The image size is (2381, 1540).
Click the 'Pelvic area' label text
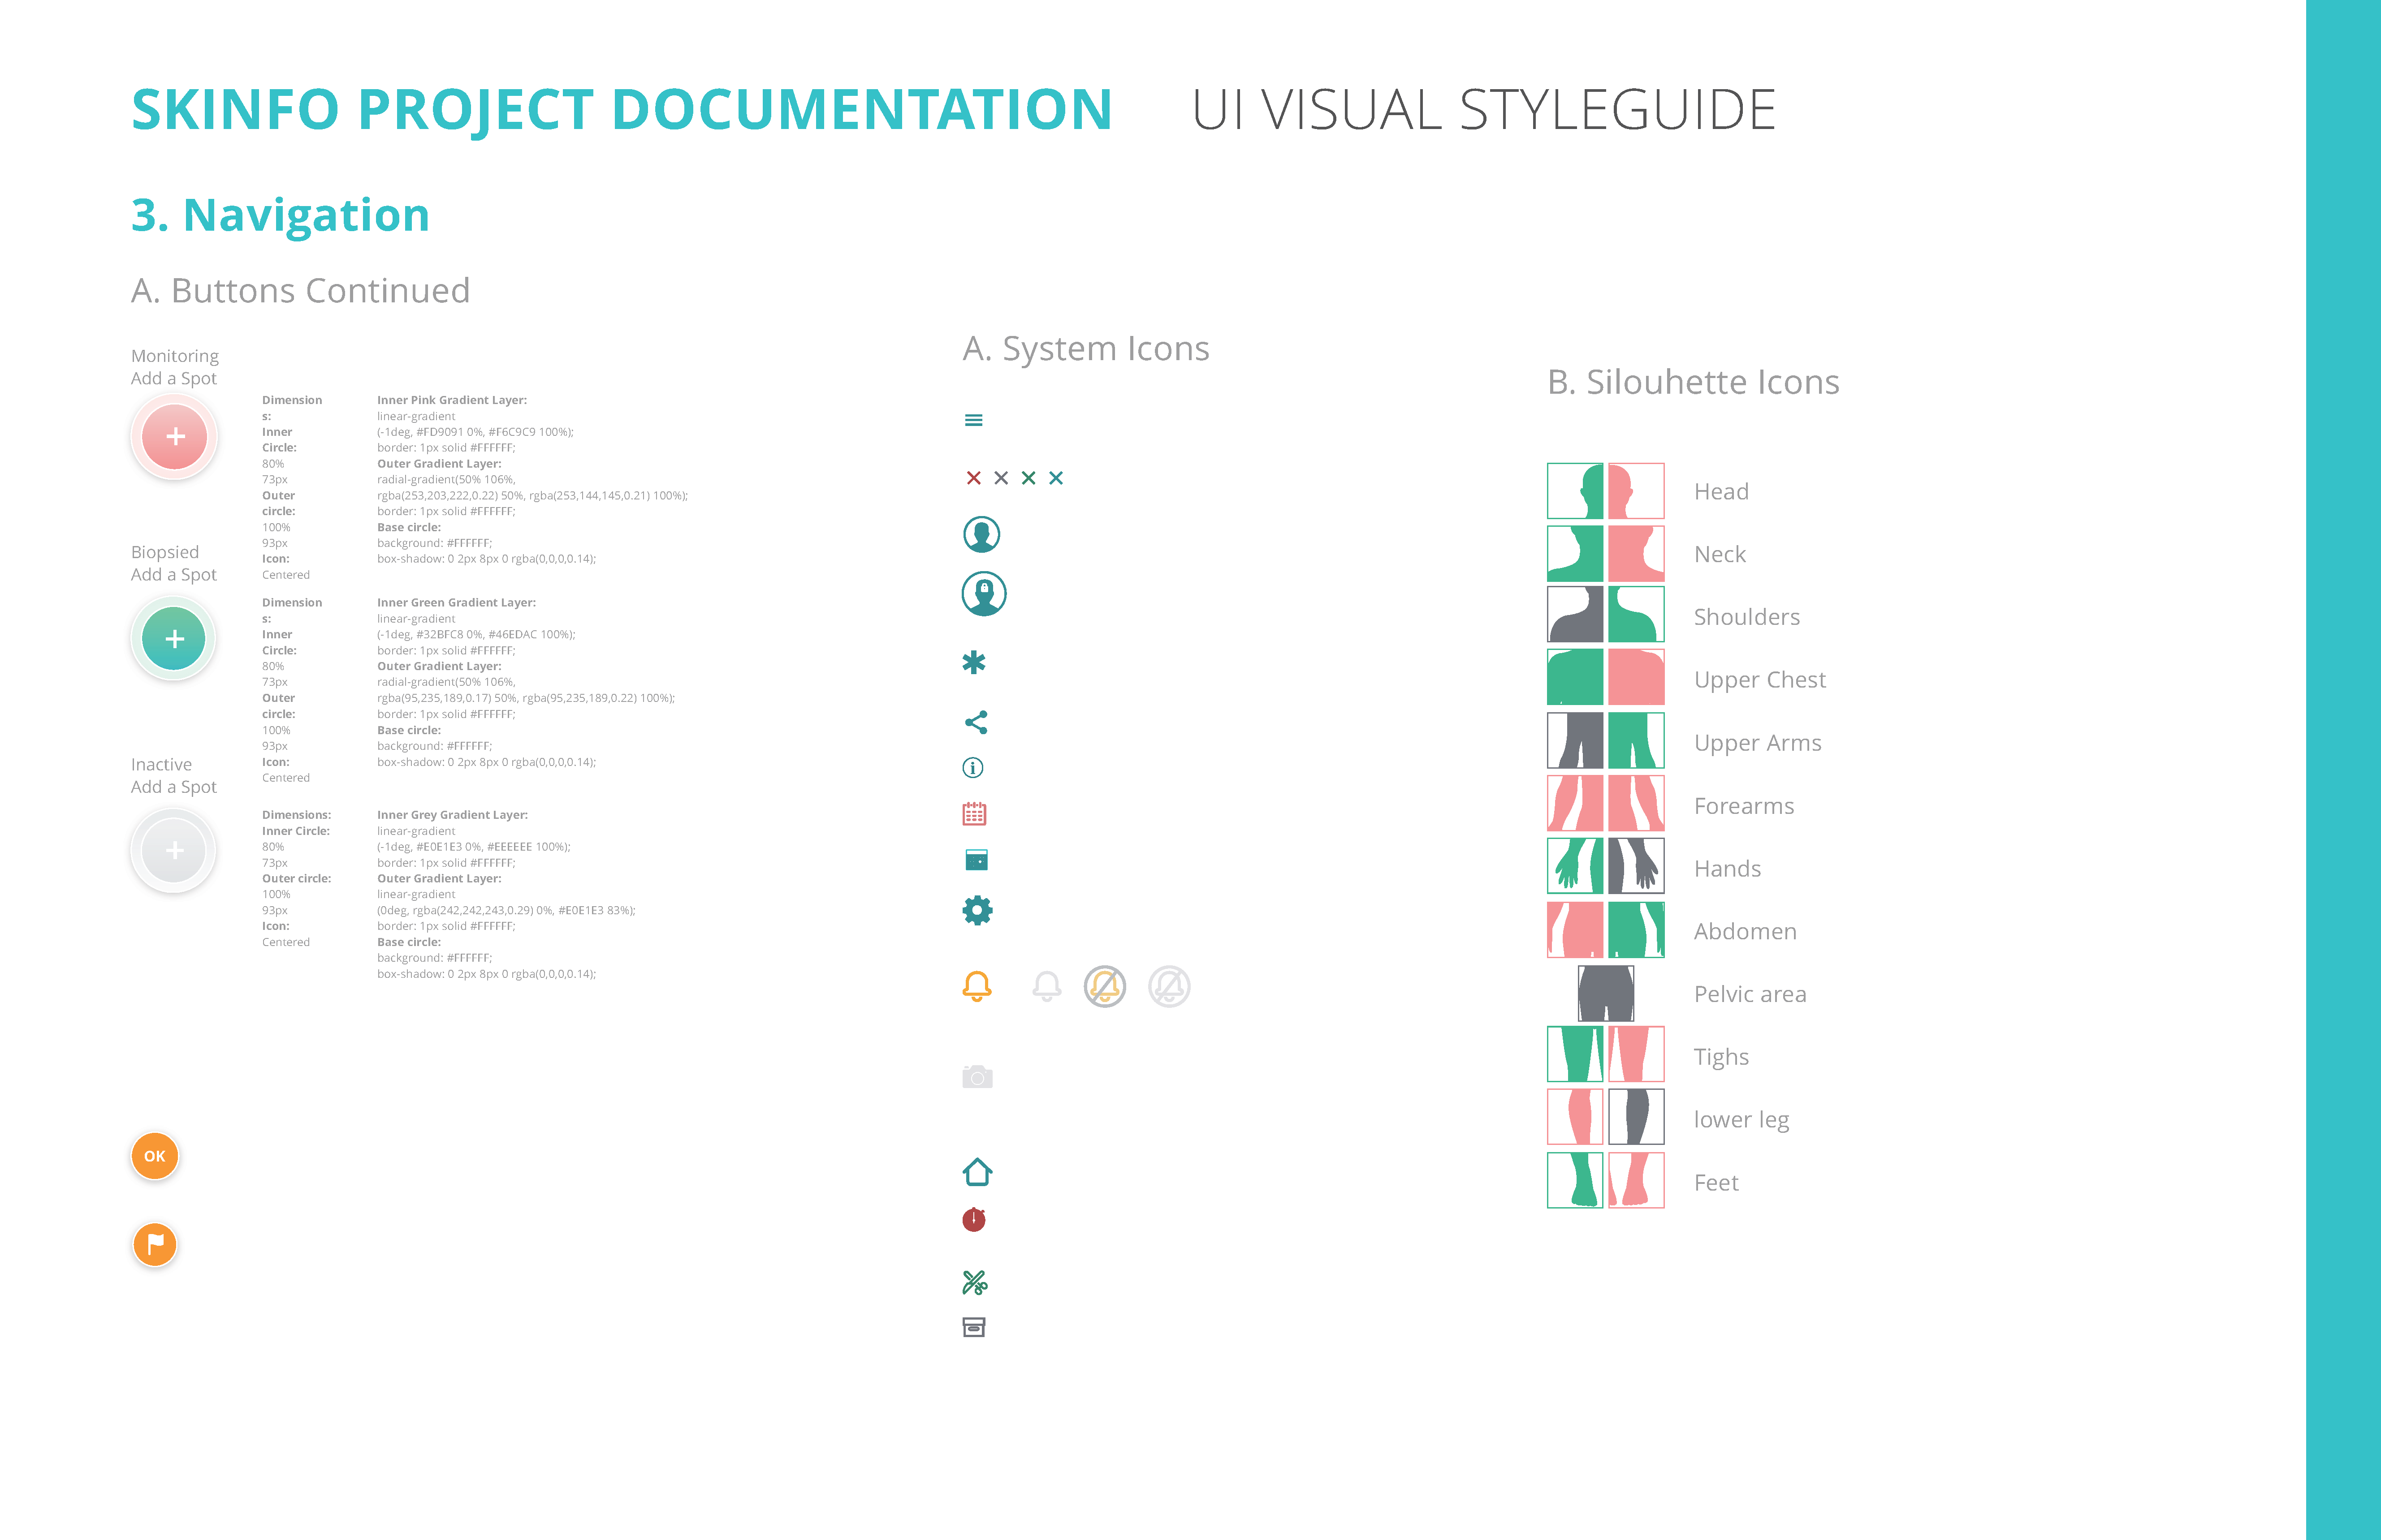1750,994
